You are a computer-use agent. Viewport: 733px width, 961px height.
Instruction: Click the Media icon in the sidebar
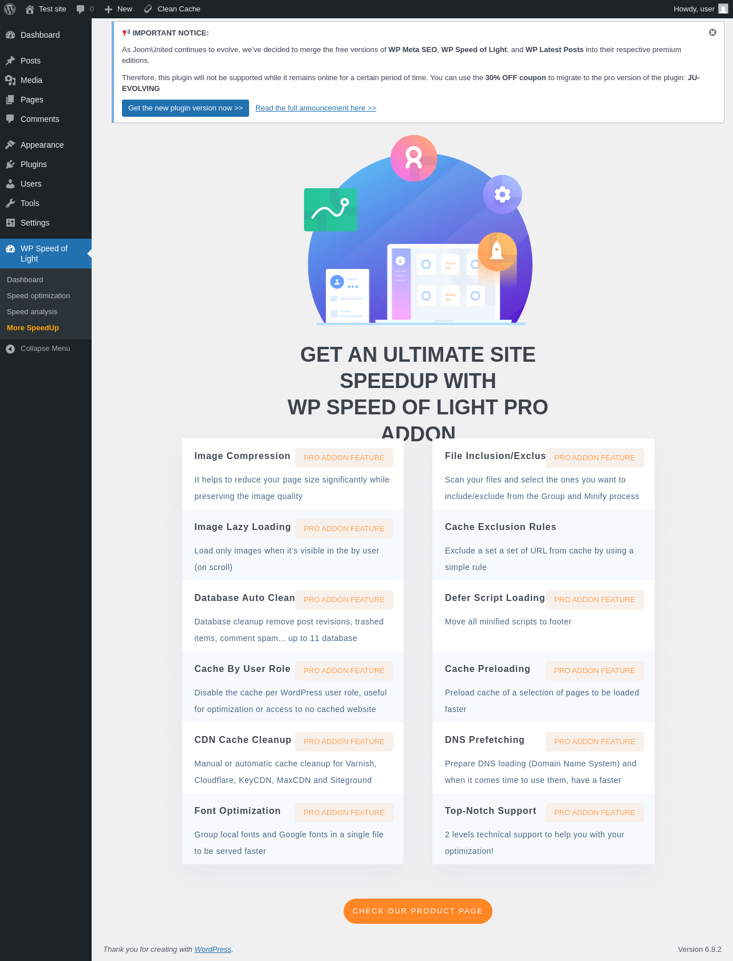pos(10,80)
